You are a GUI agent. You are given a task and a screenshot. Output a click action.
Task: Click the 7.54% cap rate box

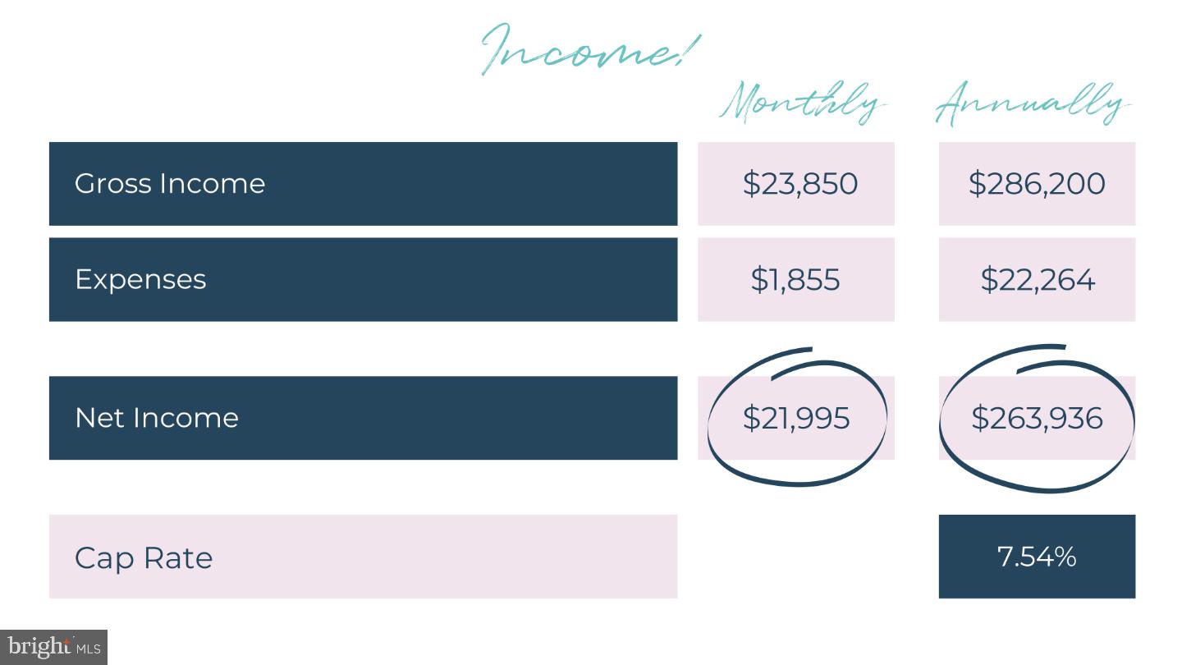coord(1037,557)
